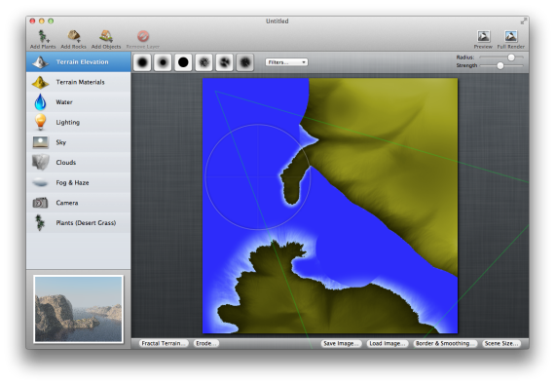555x385 pixels.
Task: Adjust the Strength slider
Action: click(x=500, y=65)
